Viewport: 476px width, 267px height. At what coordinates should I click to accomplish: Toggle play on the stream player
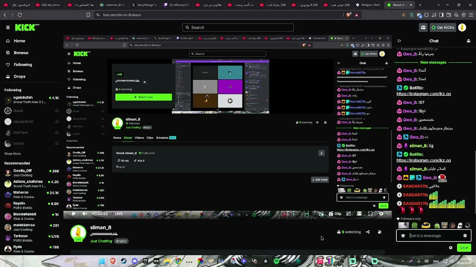click(74, 214)
